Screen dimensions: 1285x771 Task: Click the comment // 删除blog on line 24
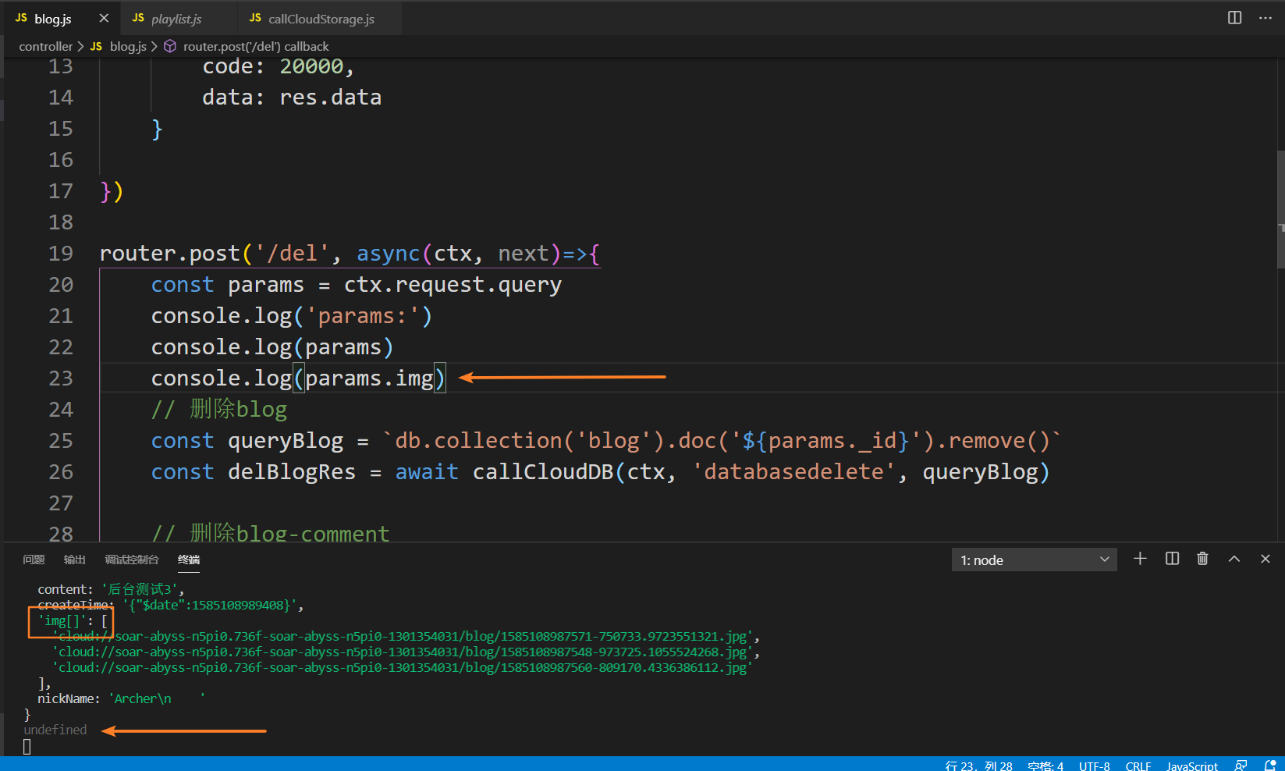tap(219, 410)
